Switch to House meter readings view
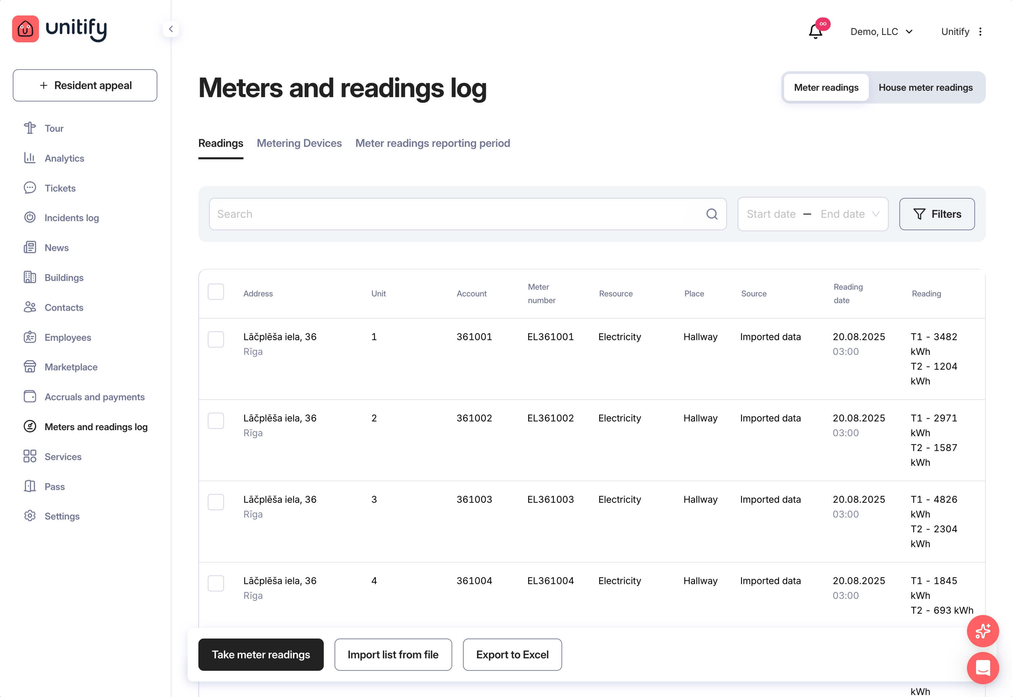This screenshot has width=1012, height=697. coord(925,87)
